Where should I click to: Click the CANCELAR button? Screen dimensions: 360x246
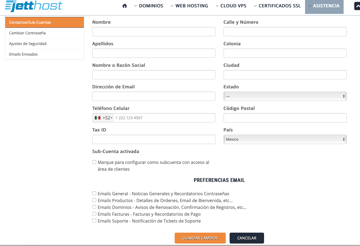tap(247, 238)
